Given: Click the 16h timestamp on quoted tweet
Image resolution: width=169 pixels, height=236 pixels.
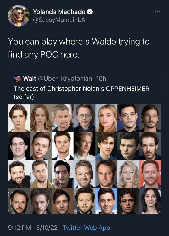Looking at the screenshot, I should click(x=101, y=79).
